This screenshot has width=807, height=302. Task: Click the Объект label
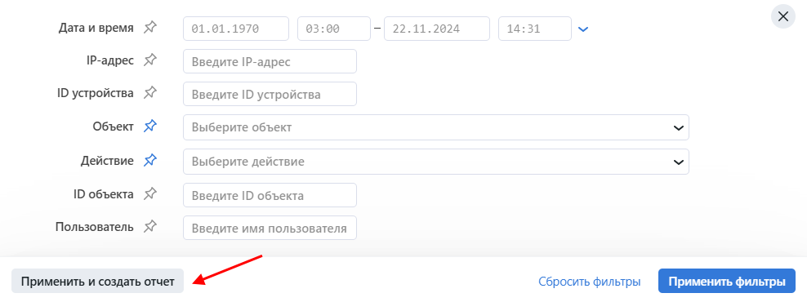(x=114, y=126)
